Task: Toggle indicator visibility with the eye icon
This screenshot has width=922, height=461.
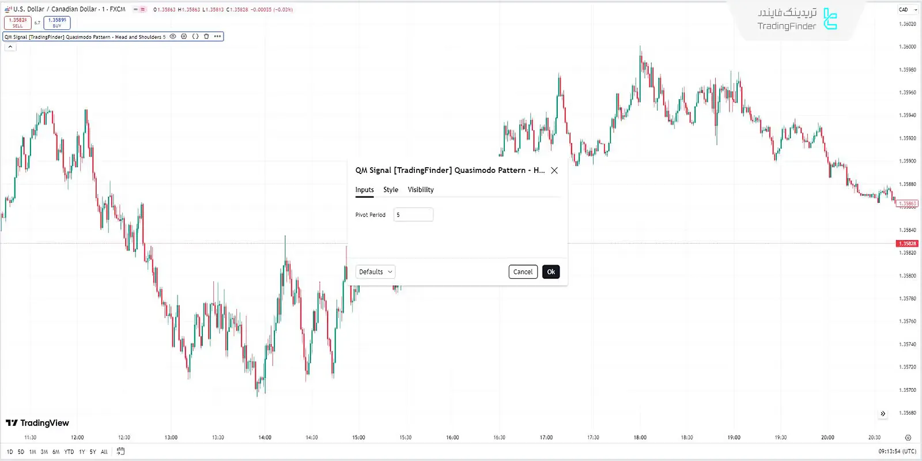Action: click(x=173, y=36)
